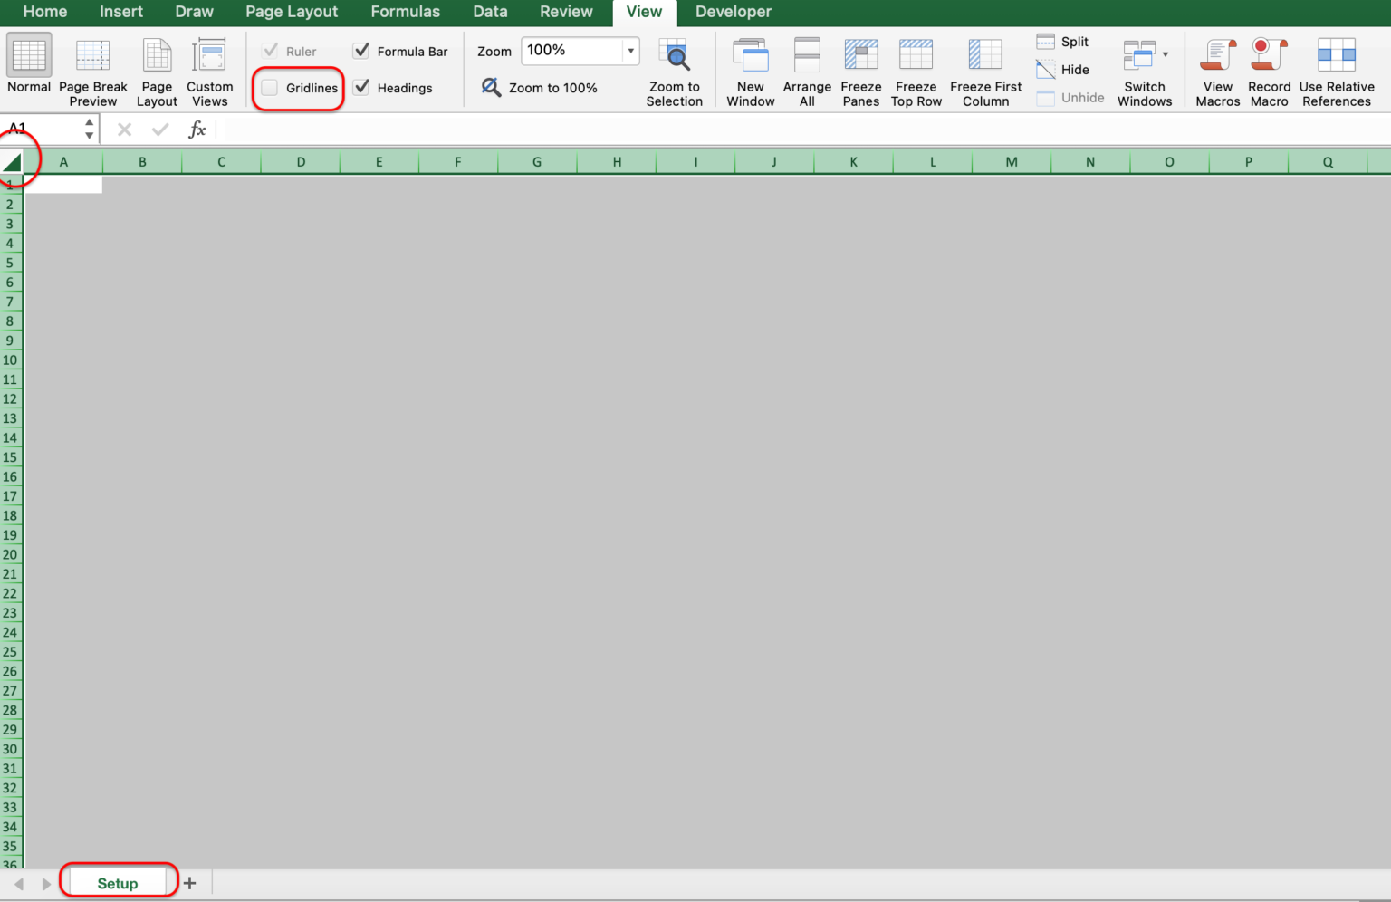Click Freeze First Column
The height and width of the screenshot is (902, 1391).
[x=984, y=68]
